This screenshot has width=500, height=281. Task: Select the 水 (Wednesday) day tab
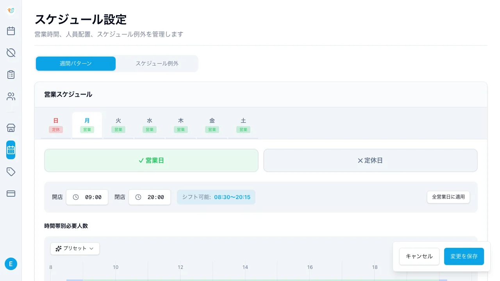149,124
